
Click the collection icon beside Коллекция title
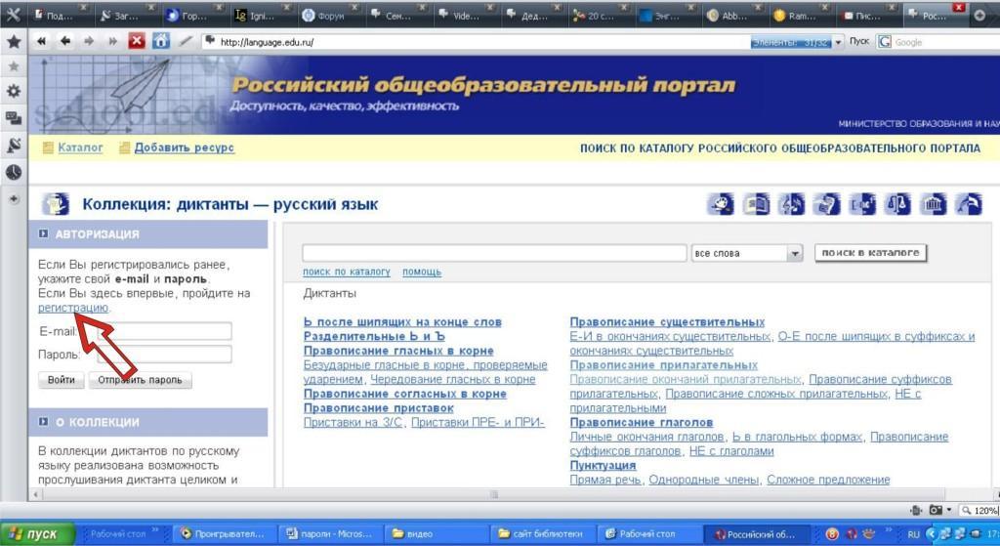[x=56, y=204]
